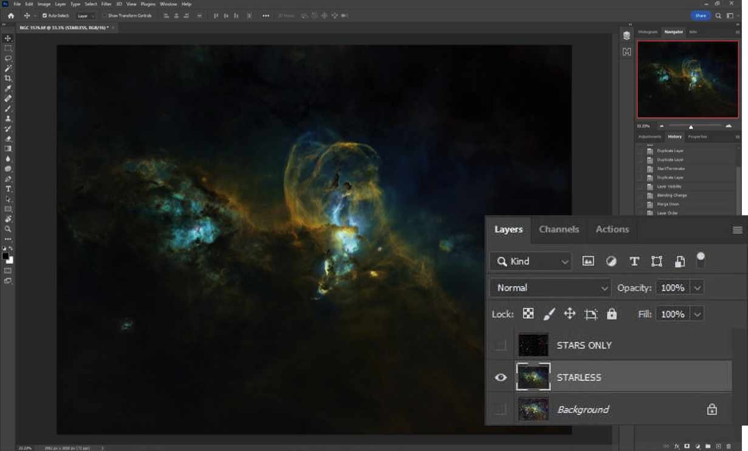Image resolution: width=748 pixels, height=451 pixels.
Task: Lock transparent pixels icon
Action: 529,314
